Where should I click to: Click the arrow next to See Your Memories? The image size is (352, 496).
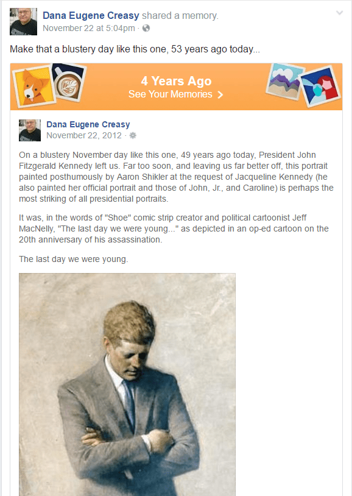click(220, 94)
